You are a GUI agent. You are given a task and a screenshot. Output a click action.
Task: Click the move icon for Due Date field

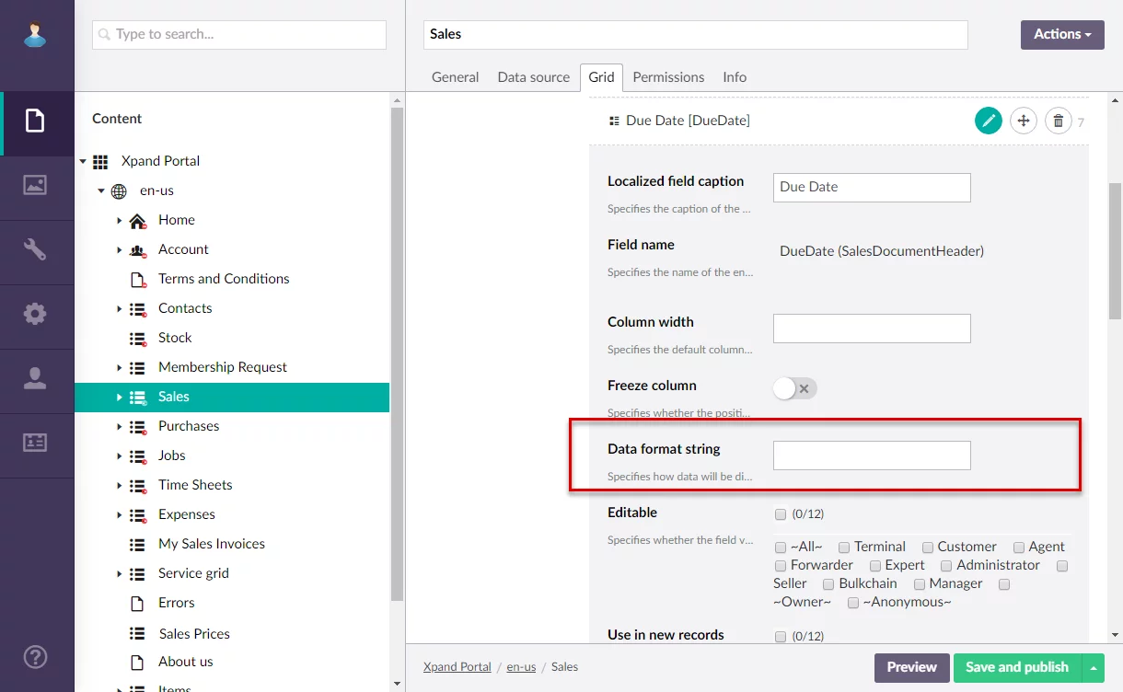tap(1024, 121)
